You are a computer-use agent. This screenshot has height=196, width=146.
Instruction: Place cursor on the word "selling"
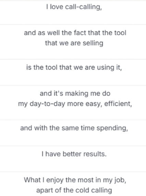93,43
